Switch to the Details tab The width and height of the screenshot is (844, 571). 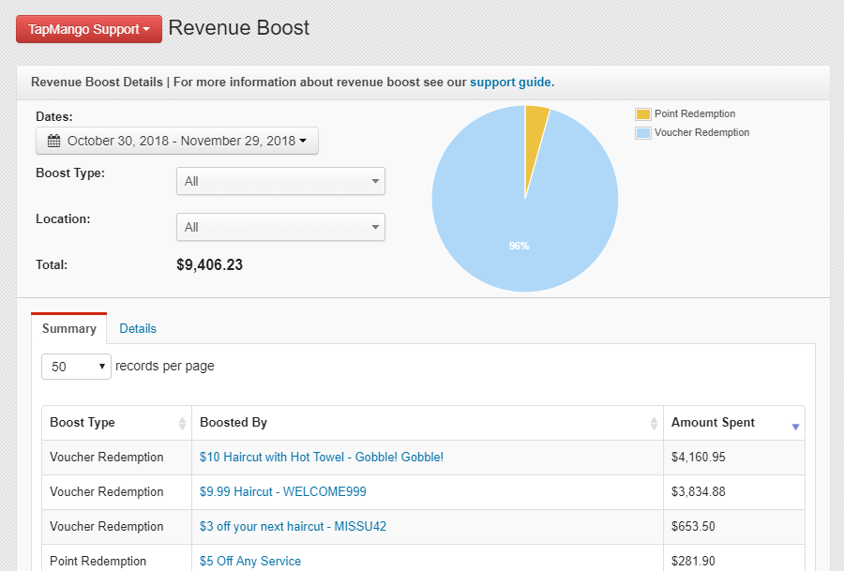(138, 329)
